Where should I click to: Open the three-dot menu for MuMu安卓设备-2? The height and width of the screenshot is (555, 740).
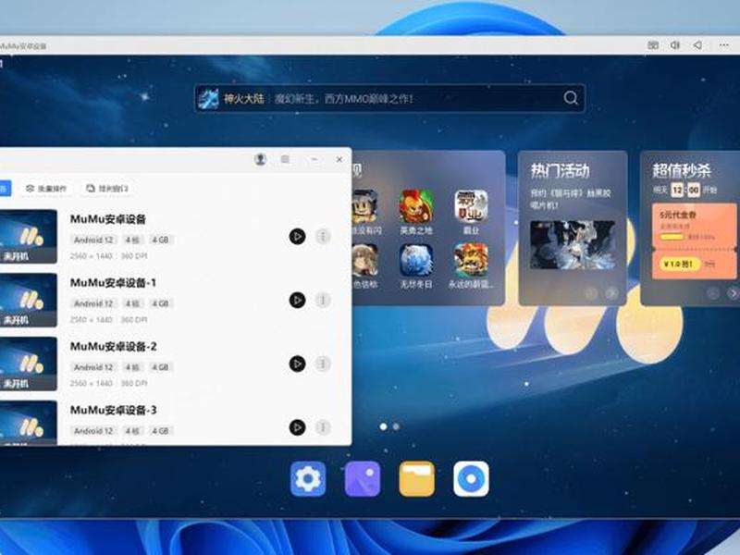(323, 364)
